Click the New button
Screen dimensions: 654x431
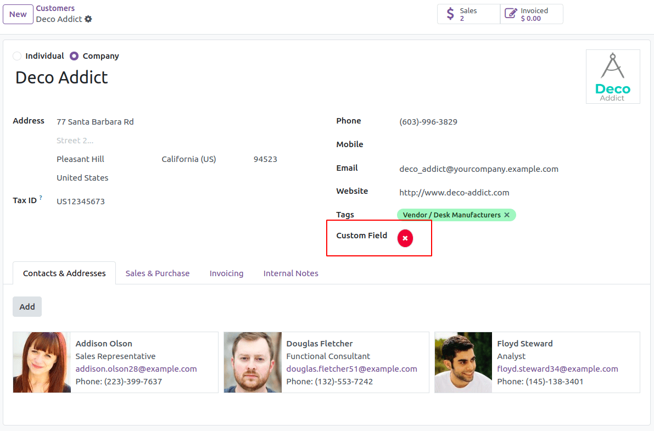click(x=18, y=14)
